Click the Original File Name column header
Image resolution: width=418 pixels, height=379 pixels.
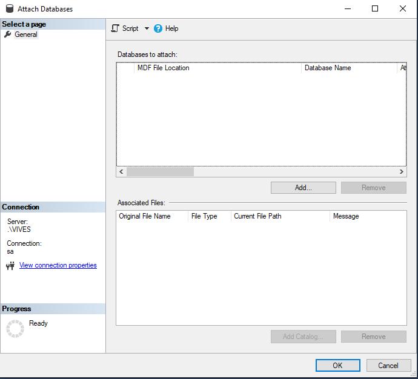(152, 216)
